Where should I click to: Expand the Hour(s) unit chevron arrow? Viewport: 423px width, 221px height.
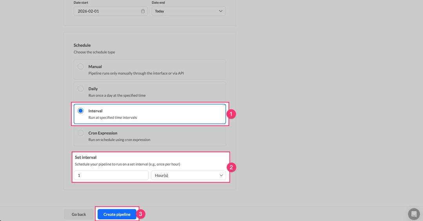[221, 176]
